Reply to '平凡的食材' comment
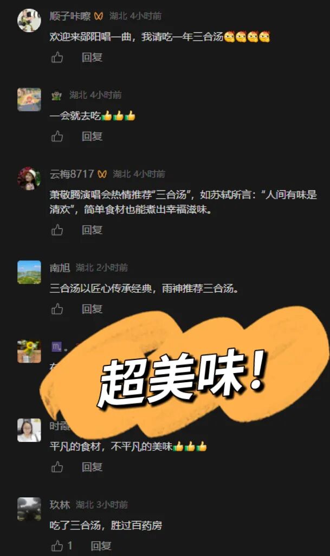Image resolution: width=330 pixels, height=556 pixels. (x=92, y=467)
